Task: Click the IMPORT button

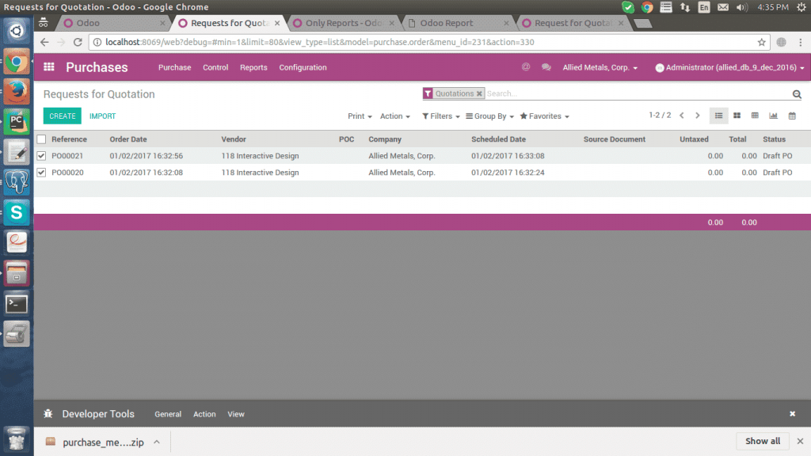Action: [x=102, y=116]
